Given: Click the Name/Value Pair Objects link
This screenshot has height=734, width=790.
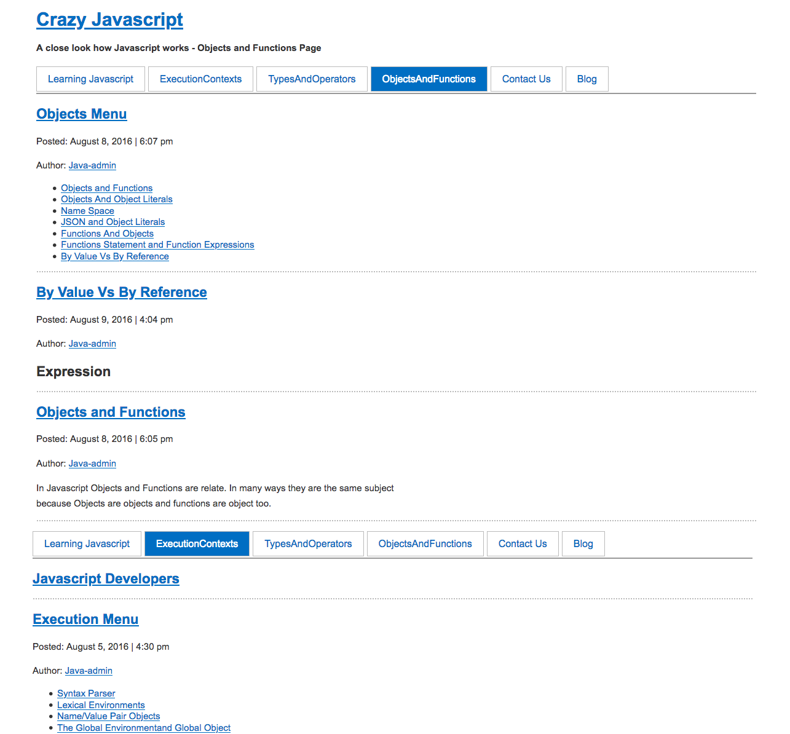Looking at the screenshot, I should pos(108,716).
